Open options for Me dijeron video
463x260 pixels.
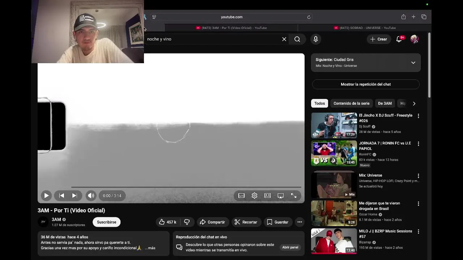[x=419, y=204]
